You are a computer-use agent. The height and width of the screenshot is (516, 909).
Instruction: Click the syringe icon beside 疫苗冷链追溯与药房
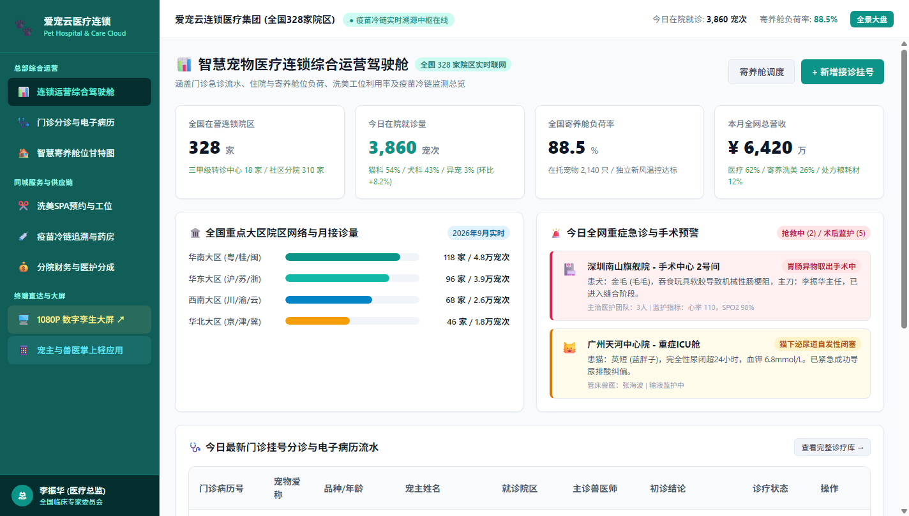24,237
